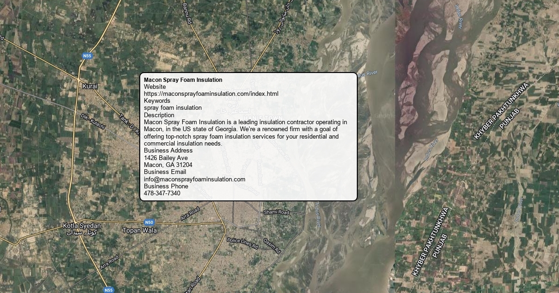
Task: Click the phone number 478-347-7340
Action: pos(162,193)
